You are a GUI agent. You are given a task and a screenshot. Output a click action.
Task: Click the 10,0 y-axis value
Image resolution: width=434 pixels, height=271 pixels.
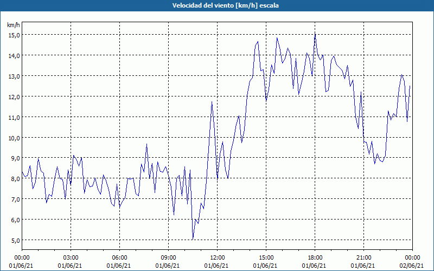tap(14, 138)
